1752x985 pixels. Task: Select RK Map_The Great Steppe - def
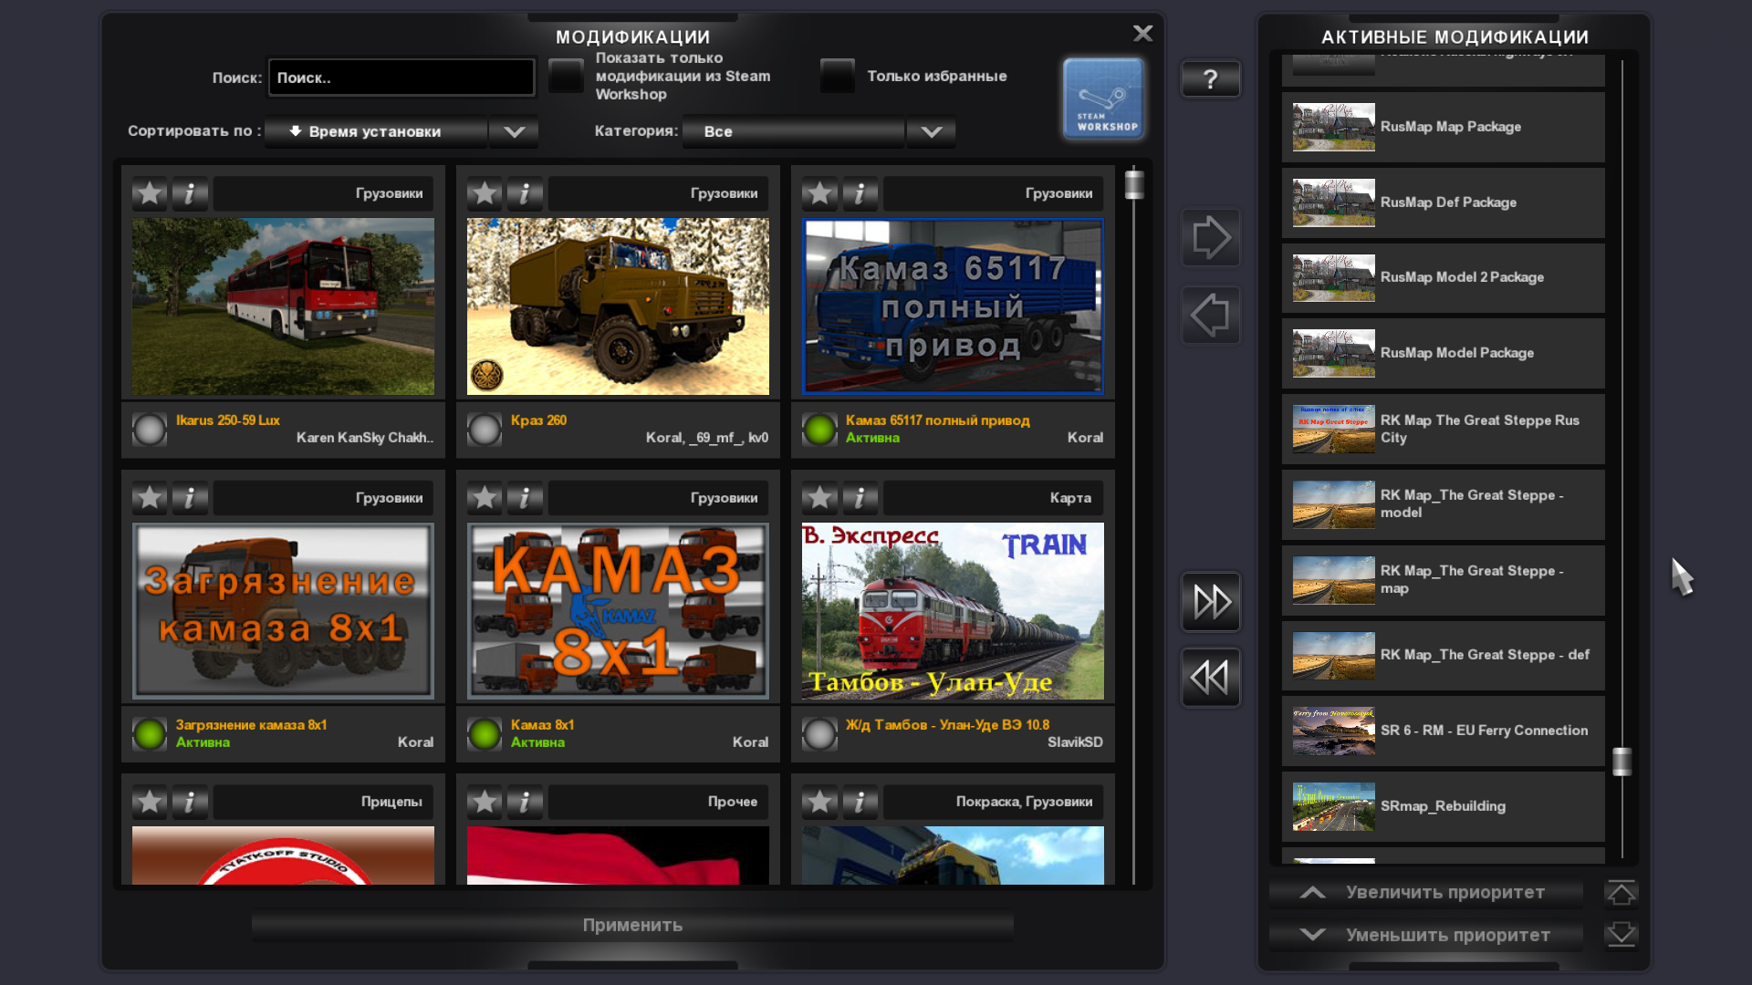(x=1443, y=656)
